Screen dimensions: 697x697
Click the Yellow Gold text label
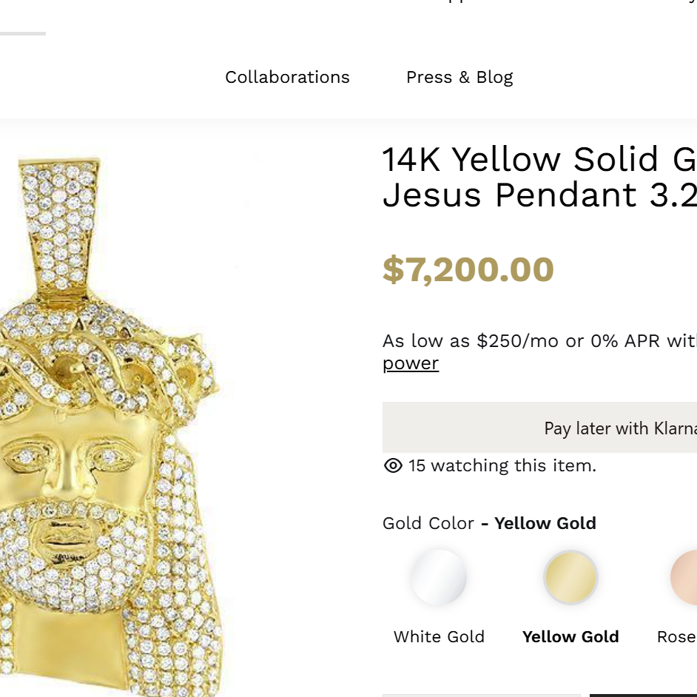[570, 636]
